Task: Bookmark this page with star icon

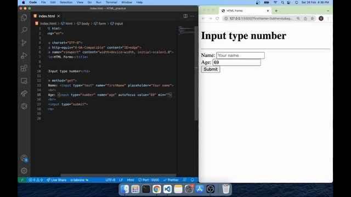Action: (312, 19)
